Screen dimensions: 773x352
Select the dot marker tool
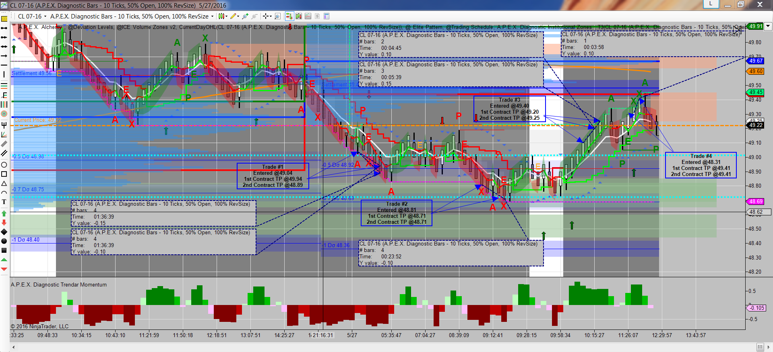pos(4,241)
